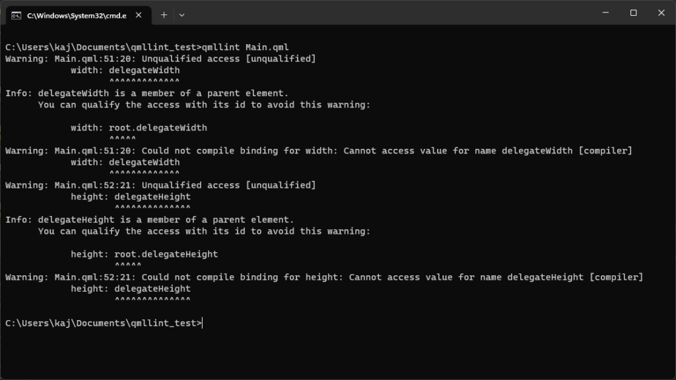Place the cursor at the command prompt
This screenshot has width=676, height=380.
pyautogui.click(x=203, y=323)
